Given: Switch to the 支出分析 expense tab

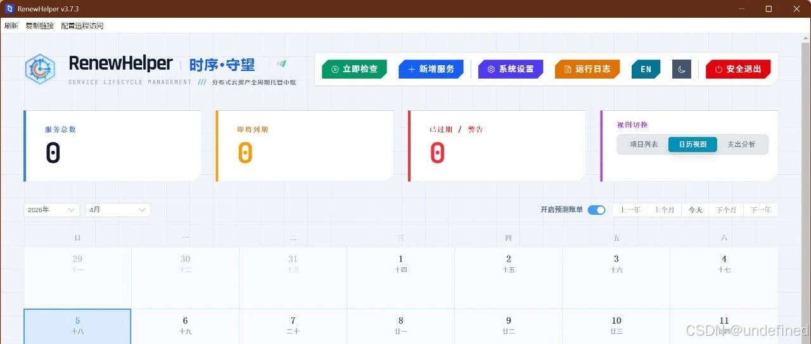Looking at the screenshot, I should pyautogui.click(x=741, y=144).
